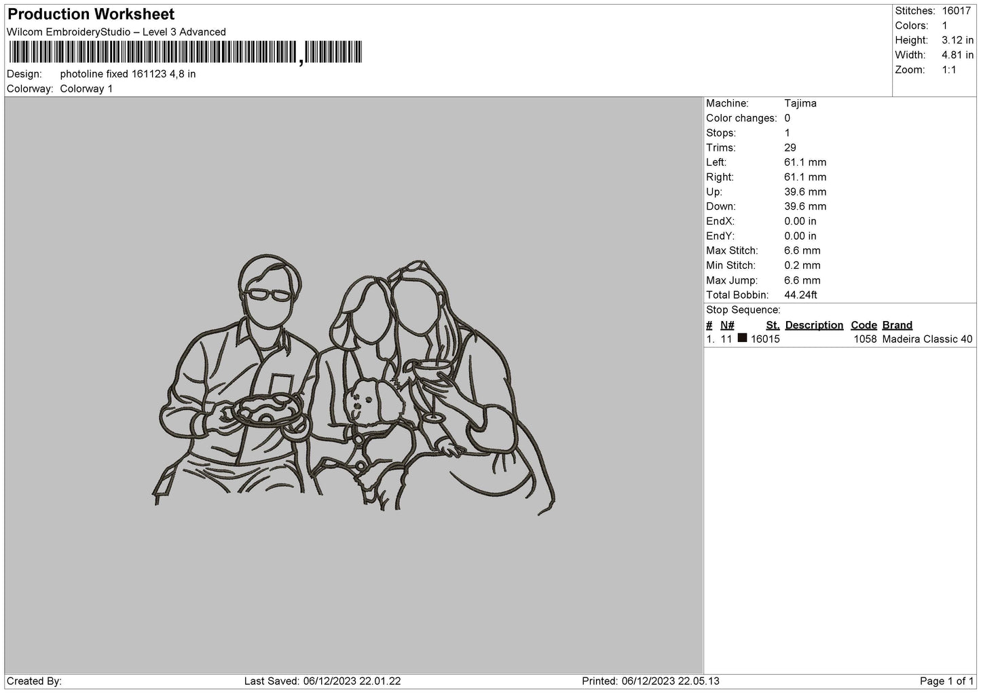
Task: Click the Width value 4.81 in
Action: 957,55
